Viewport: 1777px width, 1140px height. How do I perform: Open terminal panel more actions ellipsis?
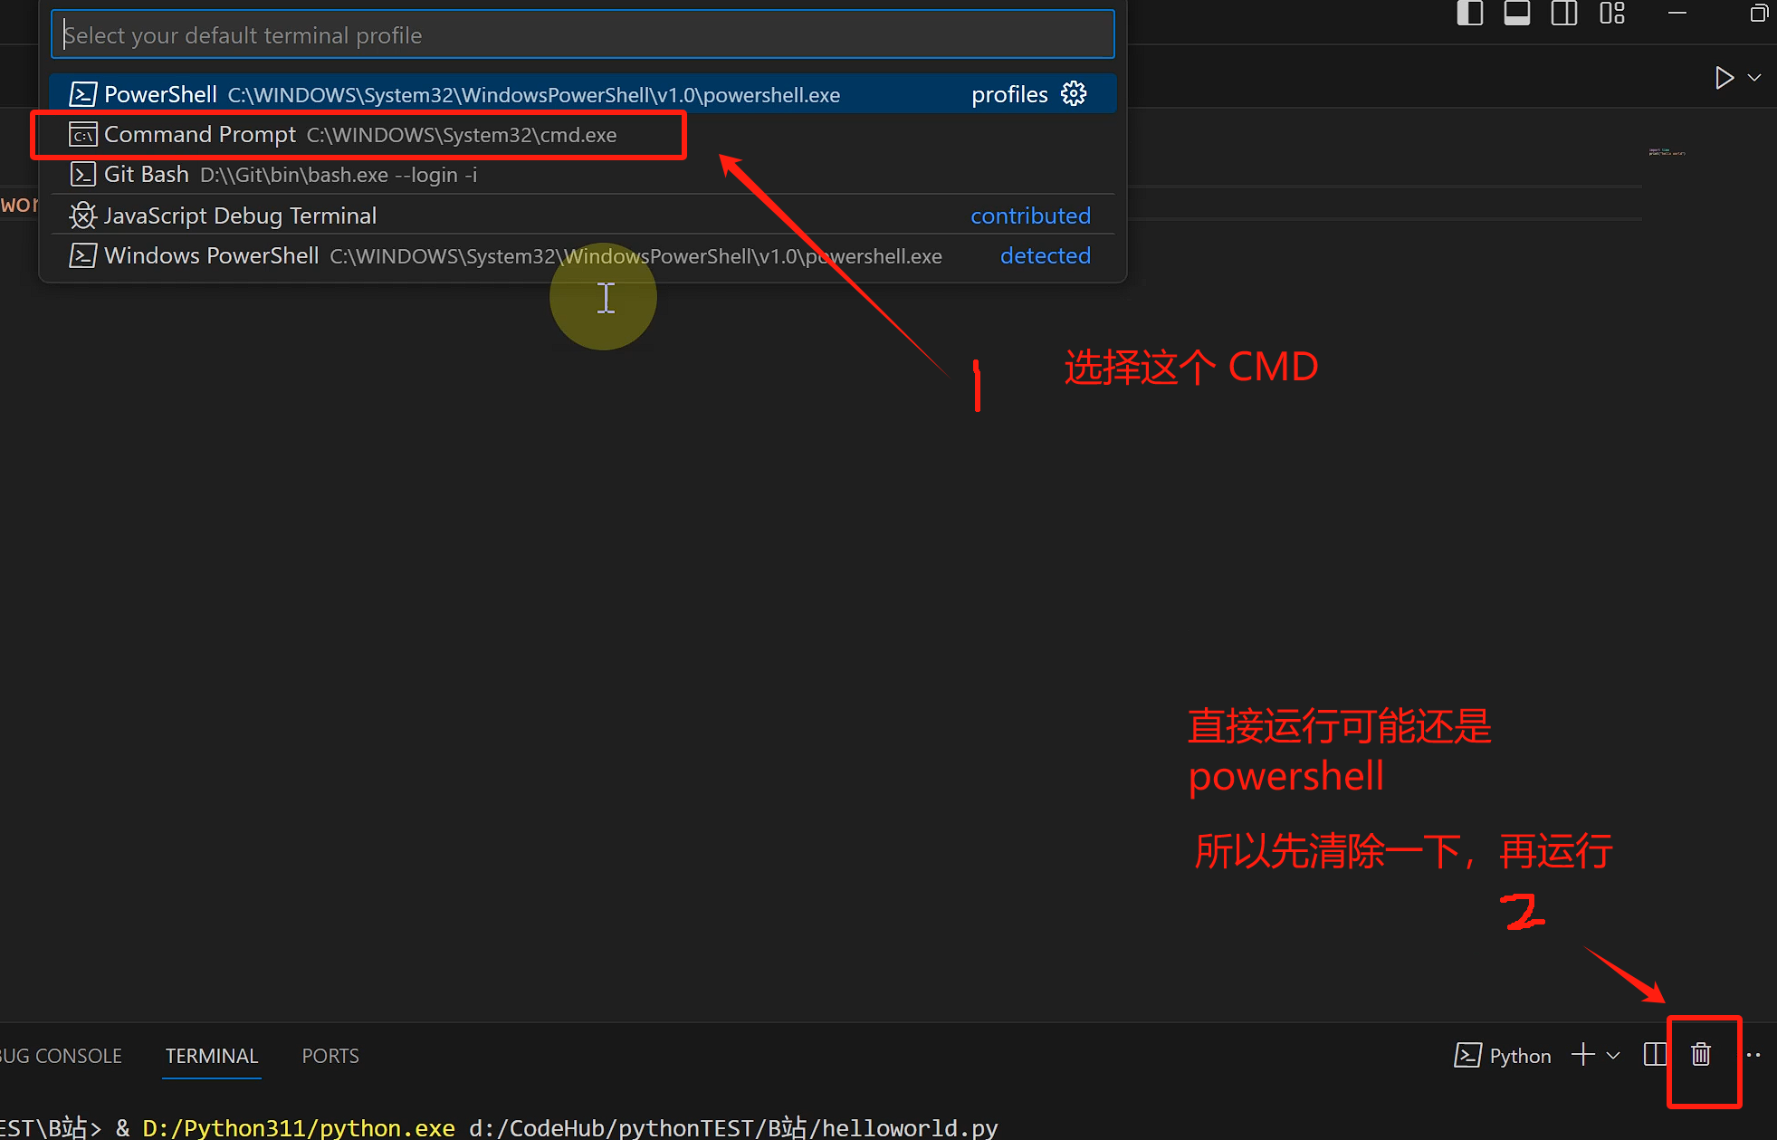1753,1055
